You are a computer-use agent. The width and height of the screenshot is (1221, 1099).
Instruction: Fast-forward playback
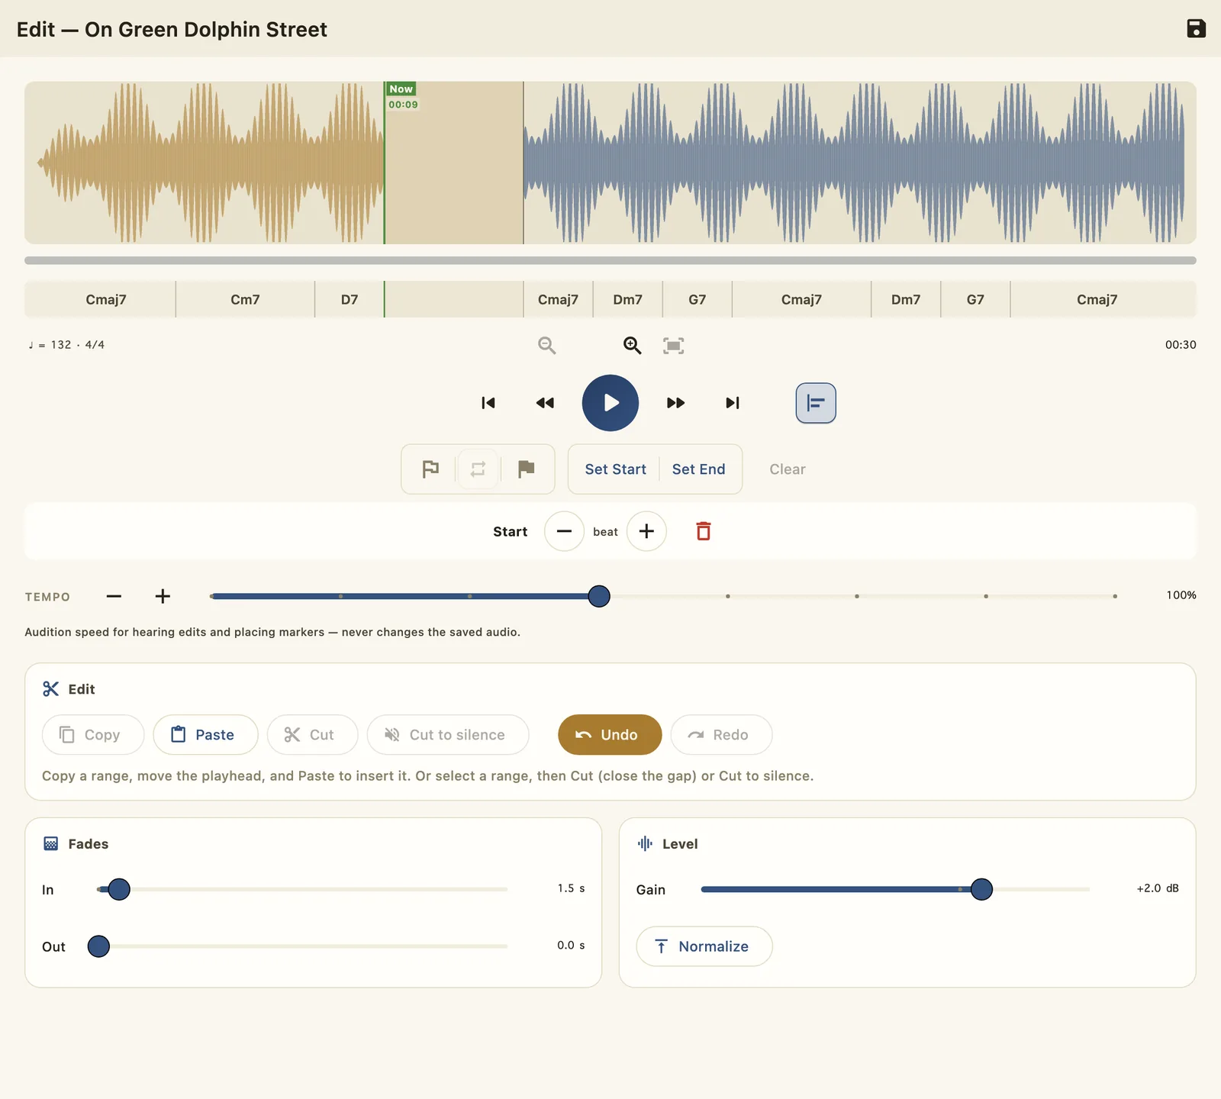point(676,403)
